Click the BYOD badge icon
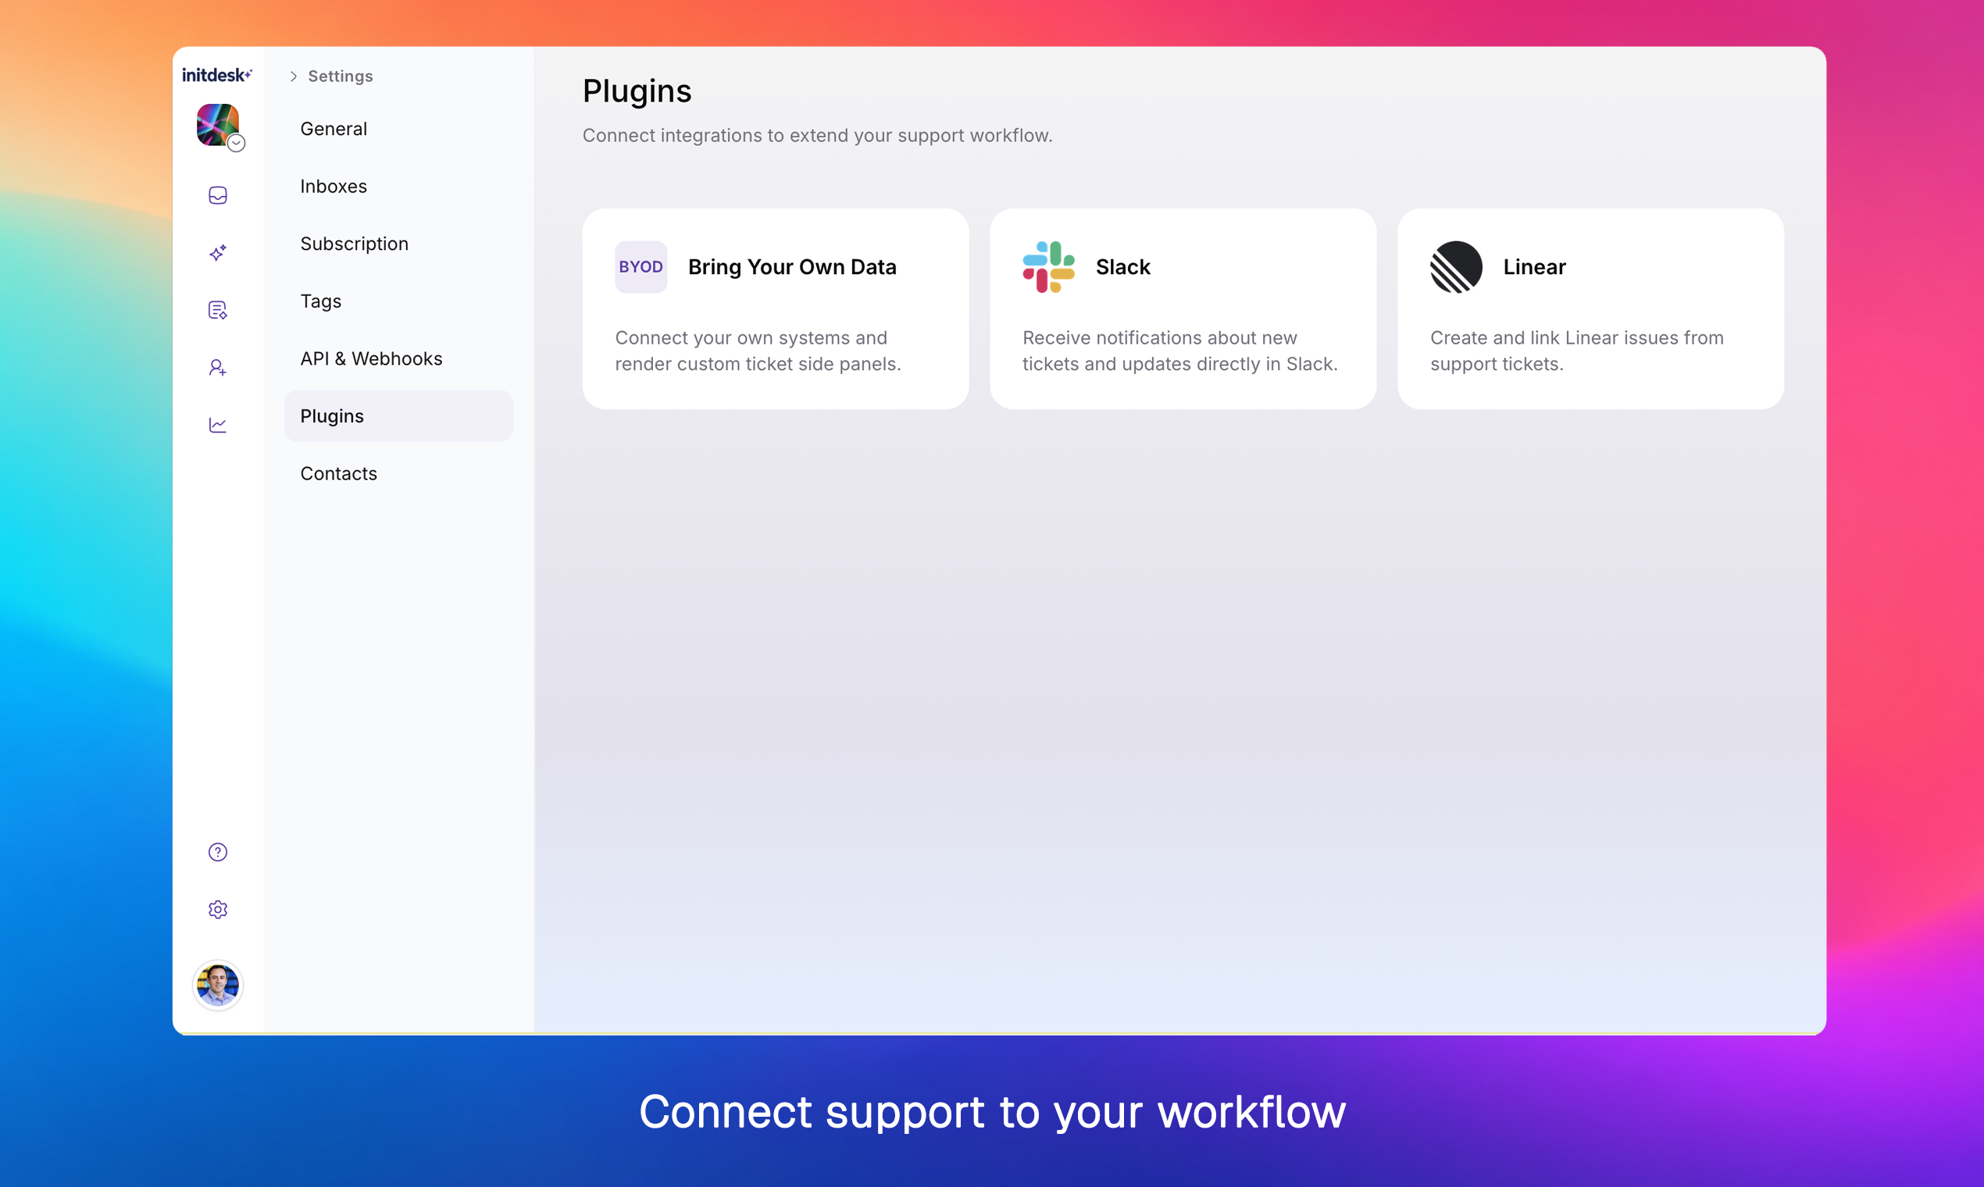Screen dimensions: 1984x1187 (641, 267)
